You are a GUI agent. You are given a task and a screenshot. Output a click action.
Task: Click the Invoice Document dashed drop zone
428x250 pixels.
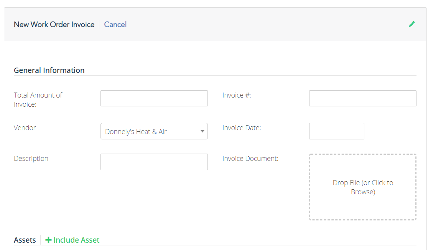click(x=362, y=187)
